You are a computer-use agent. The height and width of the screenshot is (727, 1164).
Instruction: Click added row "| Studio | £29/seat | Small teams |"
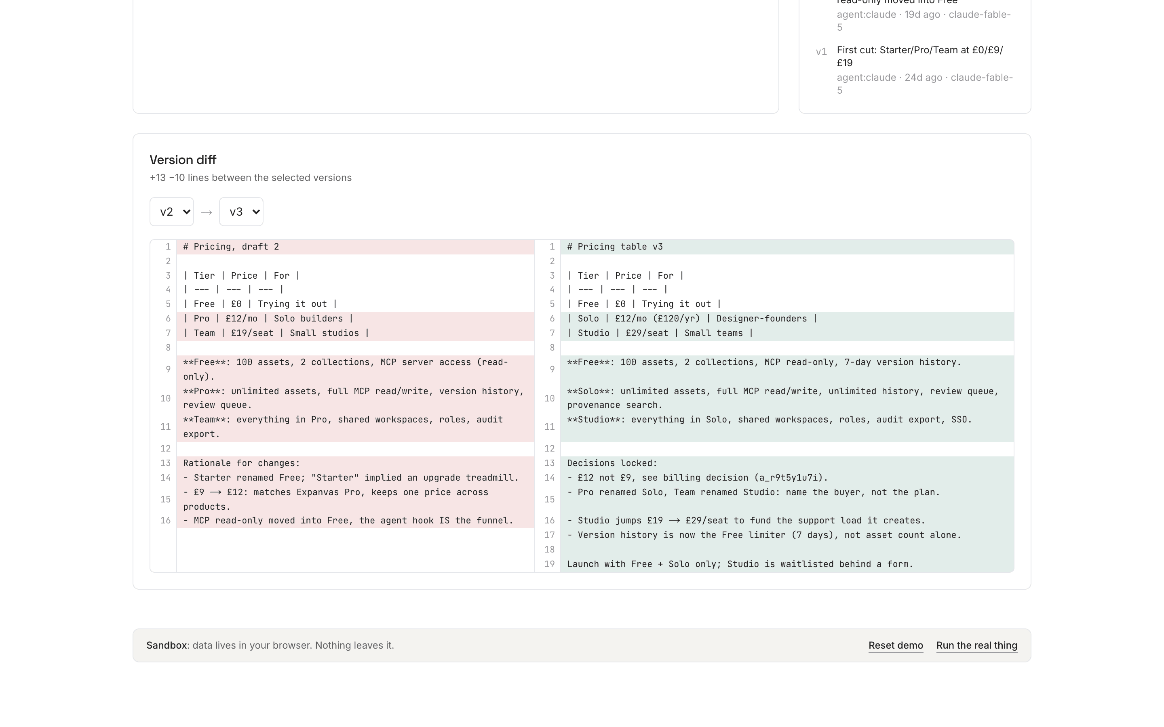pyautogui.click(x=787, y=333)
